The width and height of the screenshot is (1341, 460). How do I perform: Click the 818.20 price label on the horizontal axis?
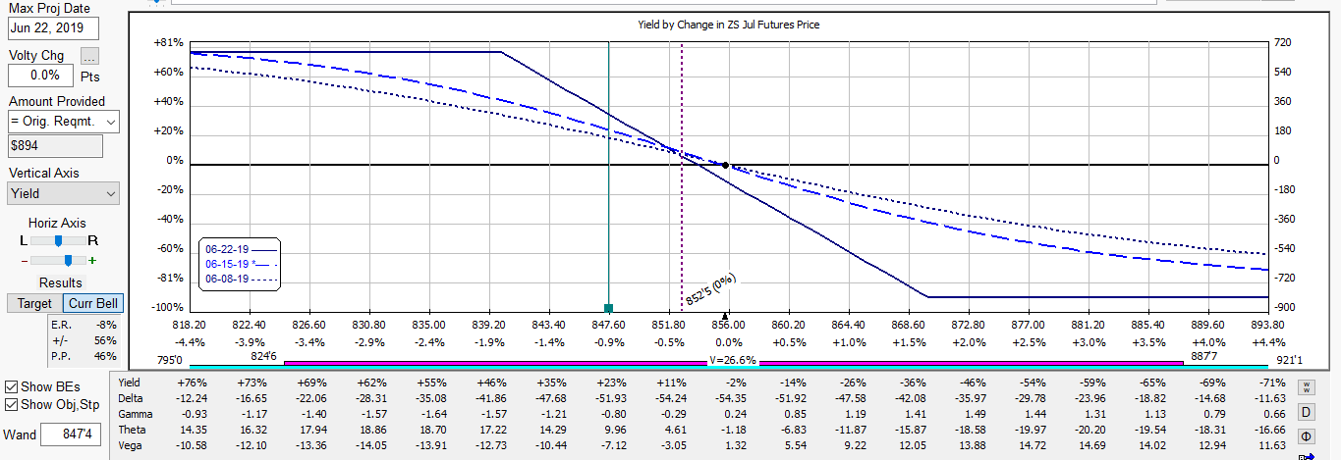189,325
